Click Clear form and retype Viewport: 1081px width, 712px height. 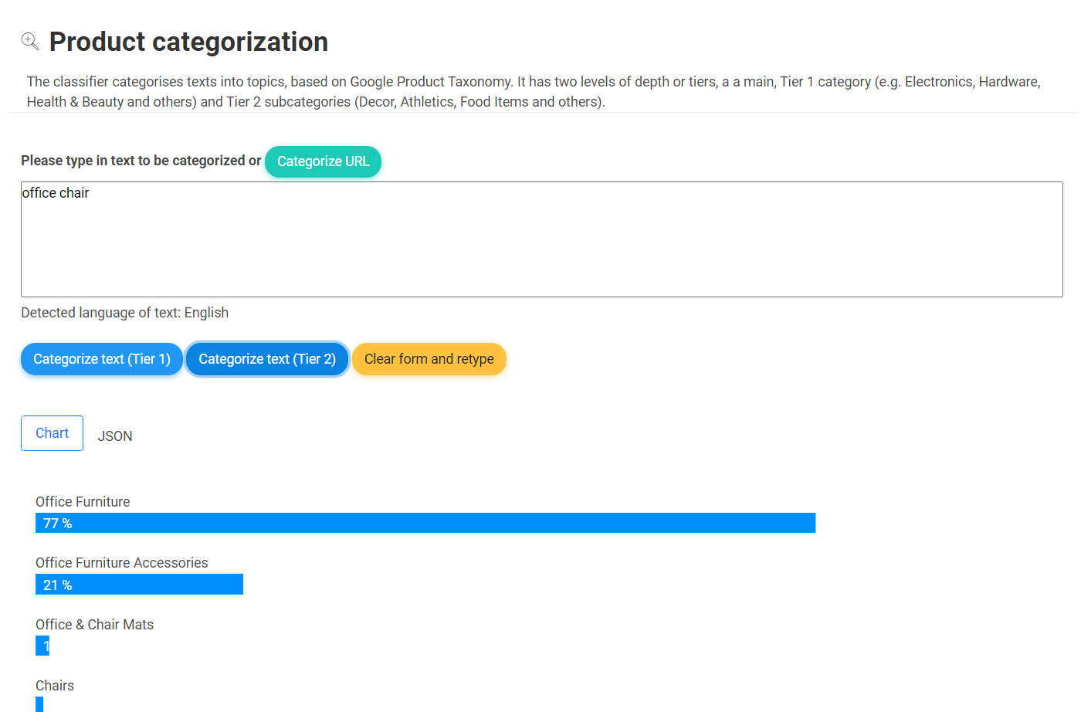tap(429, 359)
